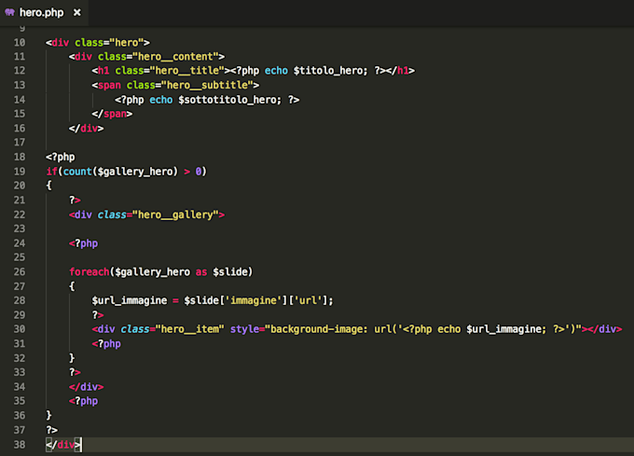
Task: Click the empty tab bar area right of hero.php
Action: pos(354,13)
